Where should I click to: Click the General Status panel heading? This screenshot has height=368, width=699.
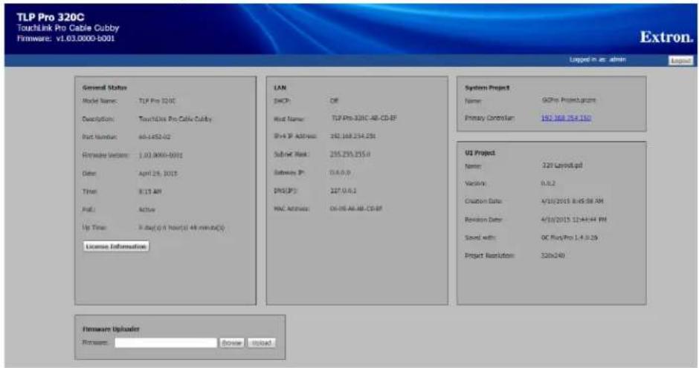coord(104,88)
